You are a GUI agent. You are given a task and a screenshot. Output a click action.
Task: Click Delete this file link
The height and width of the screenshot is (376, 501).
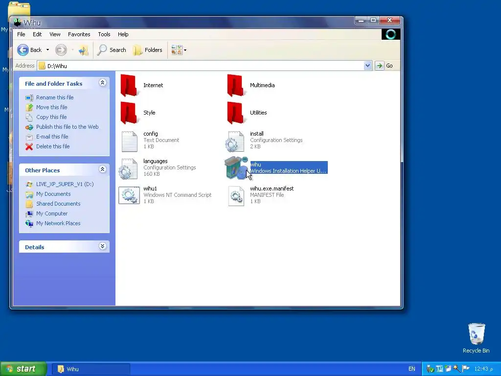pyautogui.click(x=53, y=146)
